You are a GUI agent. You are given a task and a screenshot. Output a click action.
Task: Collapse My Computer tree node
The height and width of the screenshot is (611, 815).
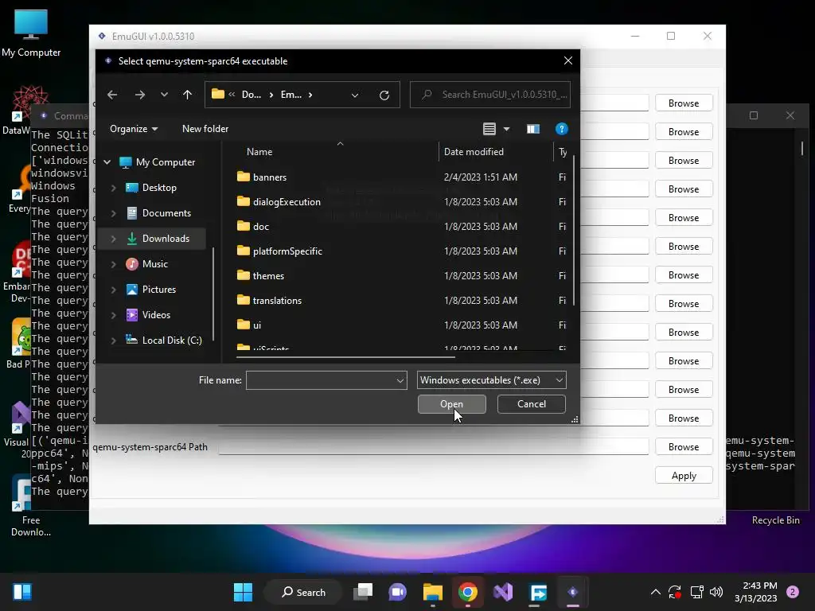[107, 162]
